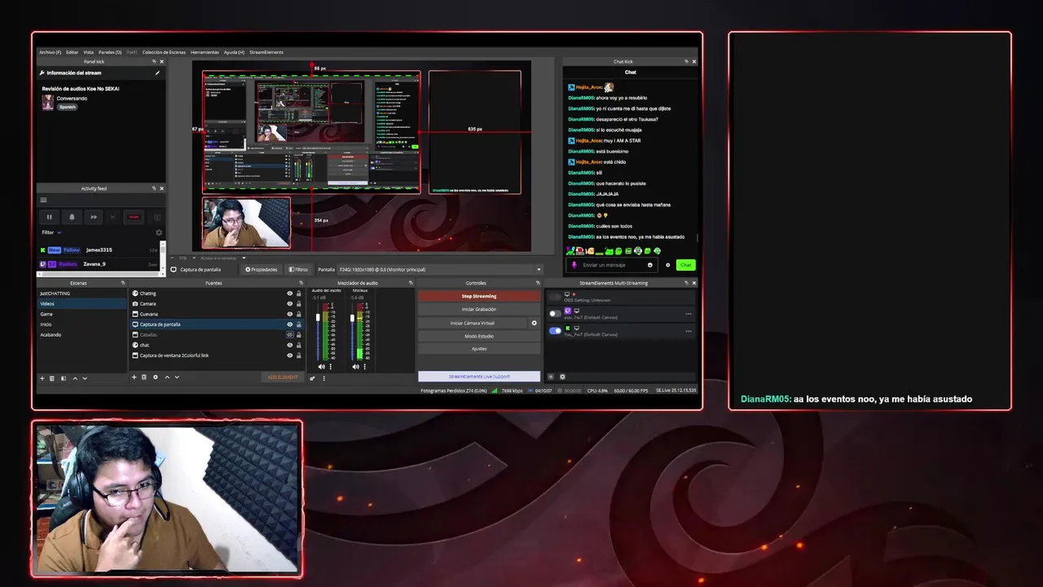
Task: Open the Activity feed hamburger menu
Action: coord(43,200)
